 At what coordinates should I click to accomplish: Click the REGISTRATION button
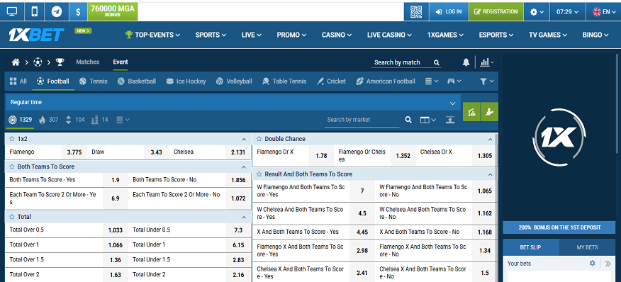coord(496,12)
